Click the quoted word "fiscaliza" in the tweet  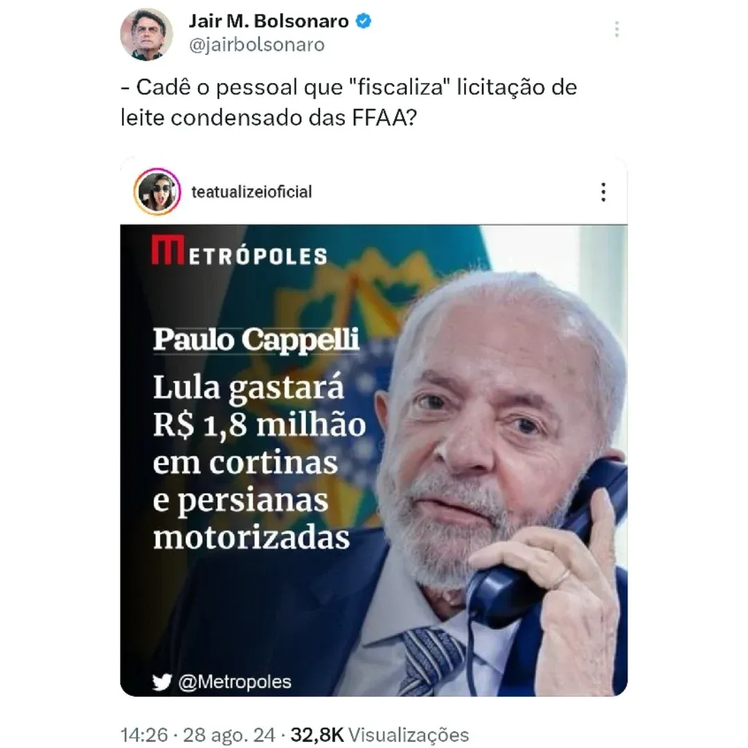(x=400, y=87)
